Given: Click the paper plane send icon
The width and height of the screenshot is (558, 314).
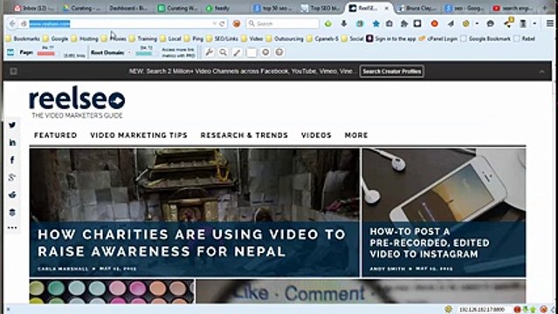Looking at the screenshot, I should click(x=451, y=24).
